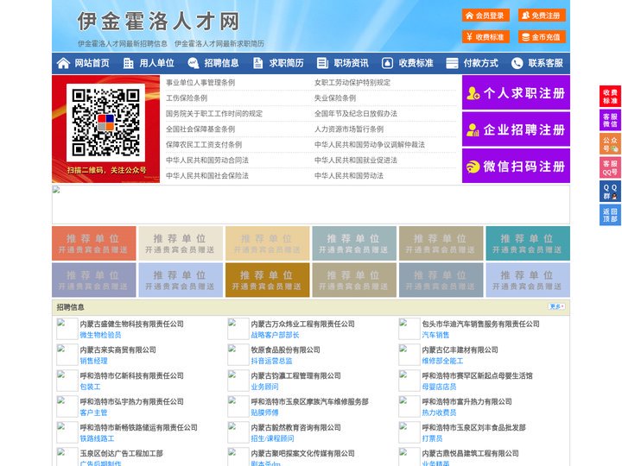Click the 微生物检验员 job link
Screen dimensions: 622x466
click(100, 335)
